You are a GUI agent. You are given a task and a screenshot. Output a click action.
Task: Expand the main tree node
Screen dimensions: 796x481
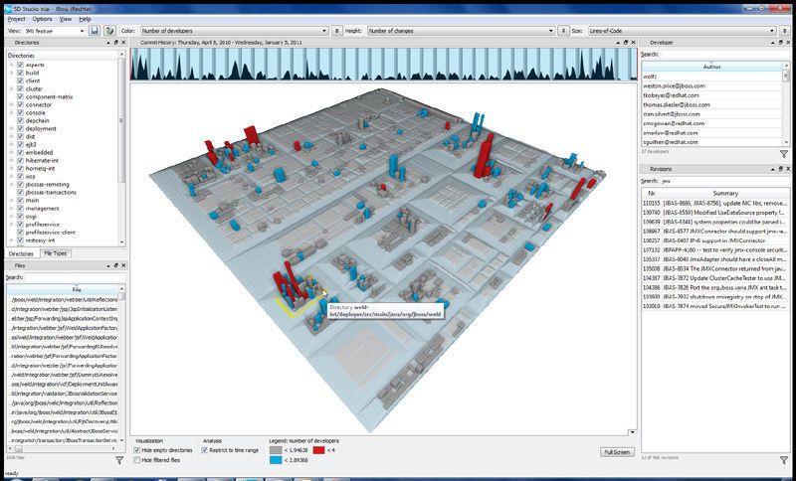coord(12,200)
